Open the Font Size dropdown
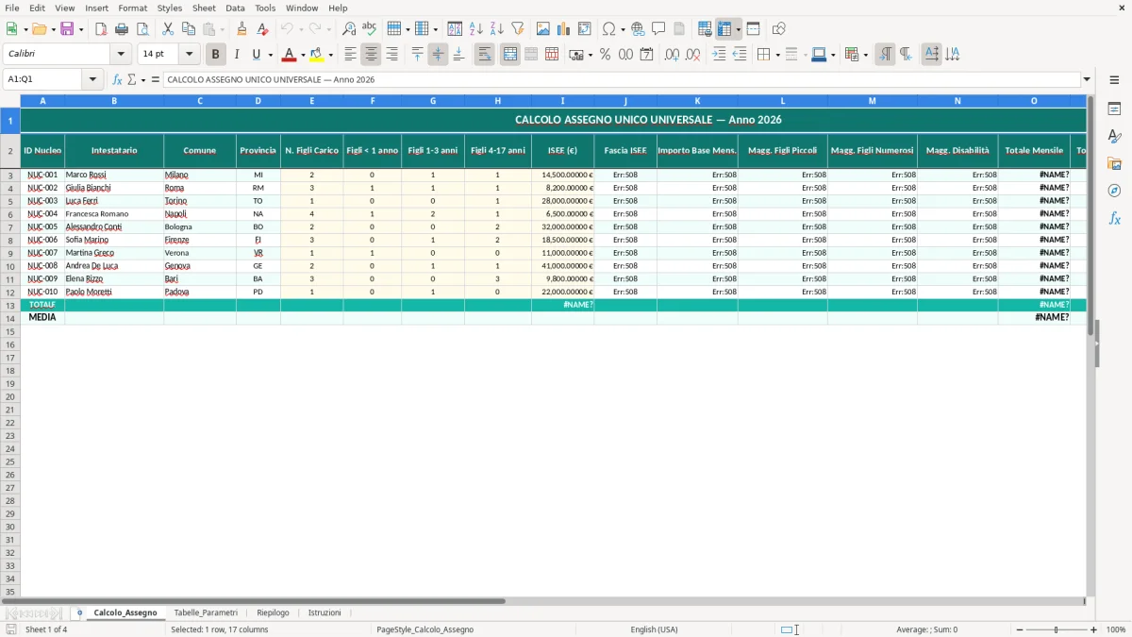 coord(189,55)
